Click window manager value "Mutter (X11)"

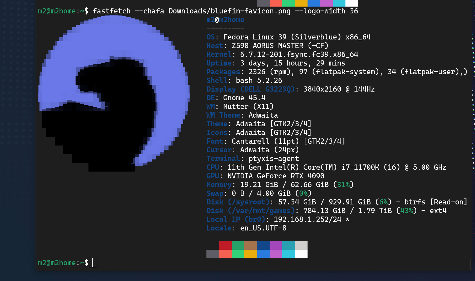[x=249, y=107]
